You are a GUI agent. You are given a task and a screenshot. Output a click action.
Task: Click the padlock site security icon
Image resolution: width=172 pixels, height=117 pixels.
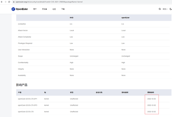point(14,2)
